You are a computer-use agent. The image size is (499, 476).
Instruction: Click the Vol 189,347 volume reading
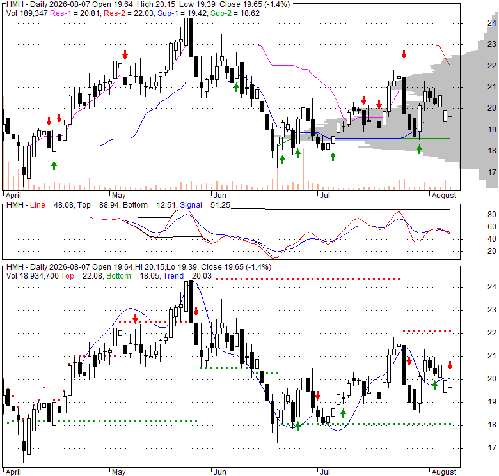(27, 13)
